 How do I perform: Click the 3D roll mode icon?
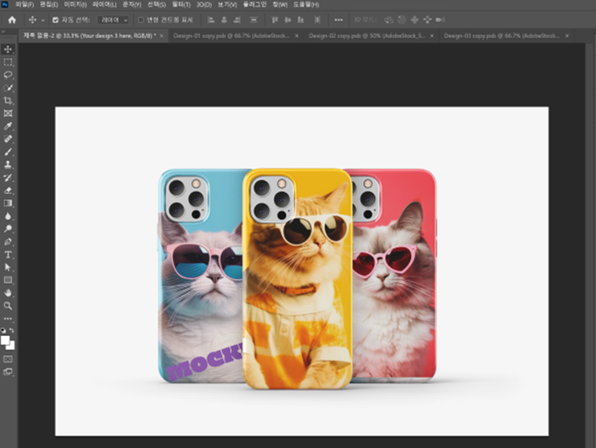(x=401, y=20)
